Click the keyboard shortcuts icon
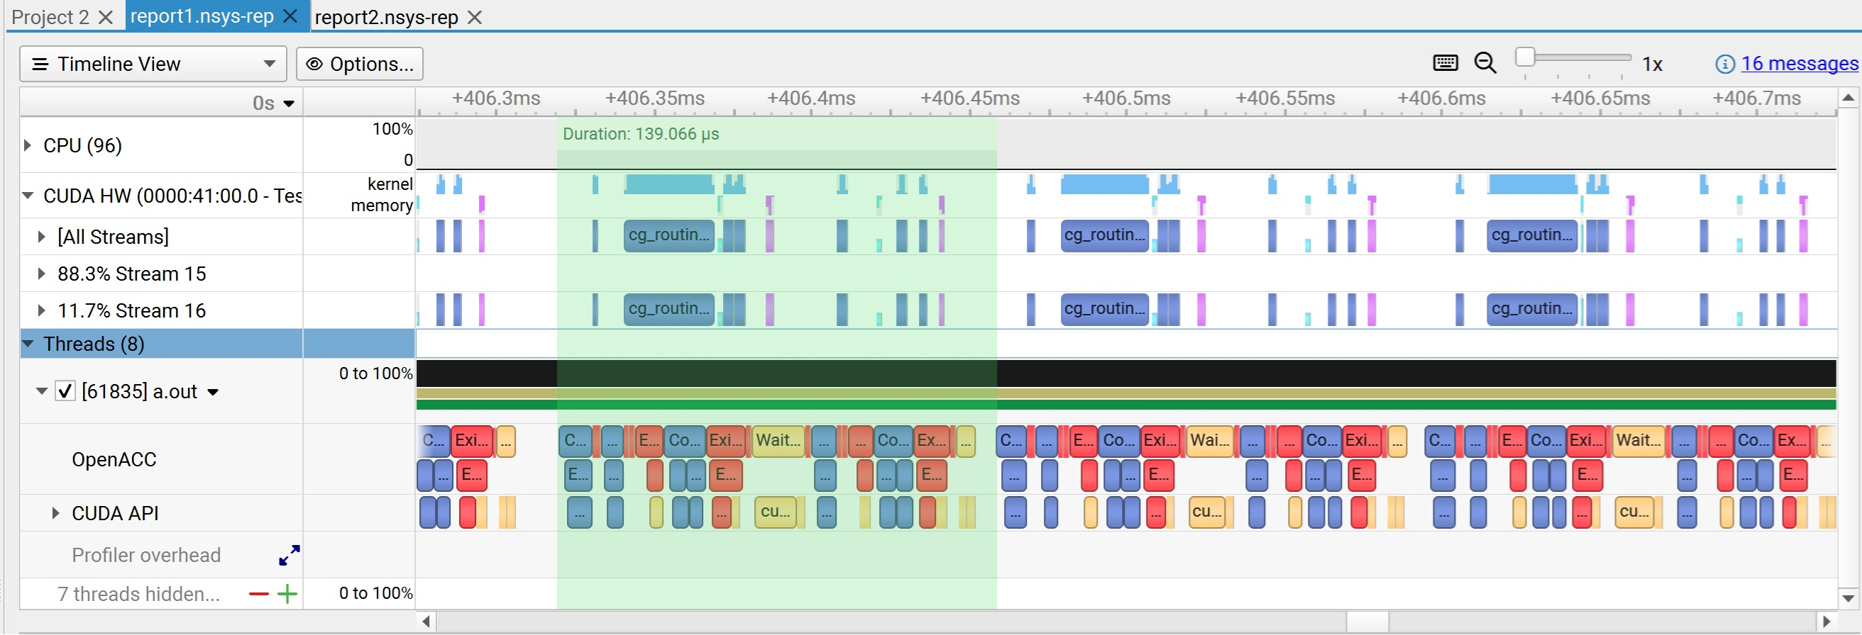 tap(1444, 64)
